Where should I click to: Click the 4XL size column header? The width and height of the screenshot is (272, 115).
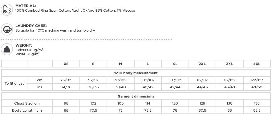[x=257, y=64]
